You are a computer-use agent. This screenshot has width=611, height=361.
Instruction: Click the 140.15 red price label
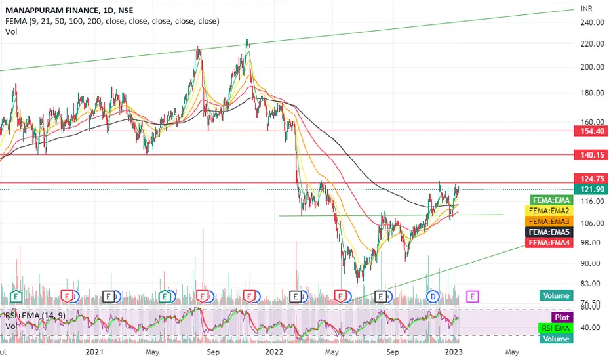pos(591,155)
